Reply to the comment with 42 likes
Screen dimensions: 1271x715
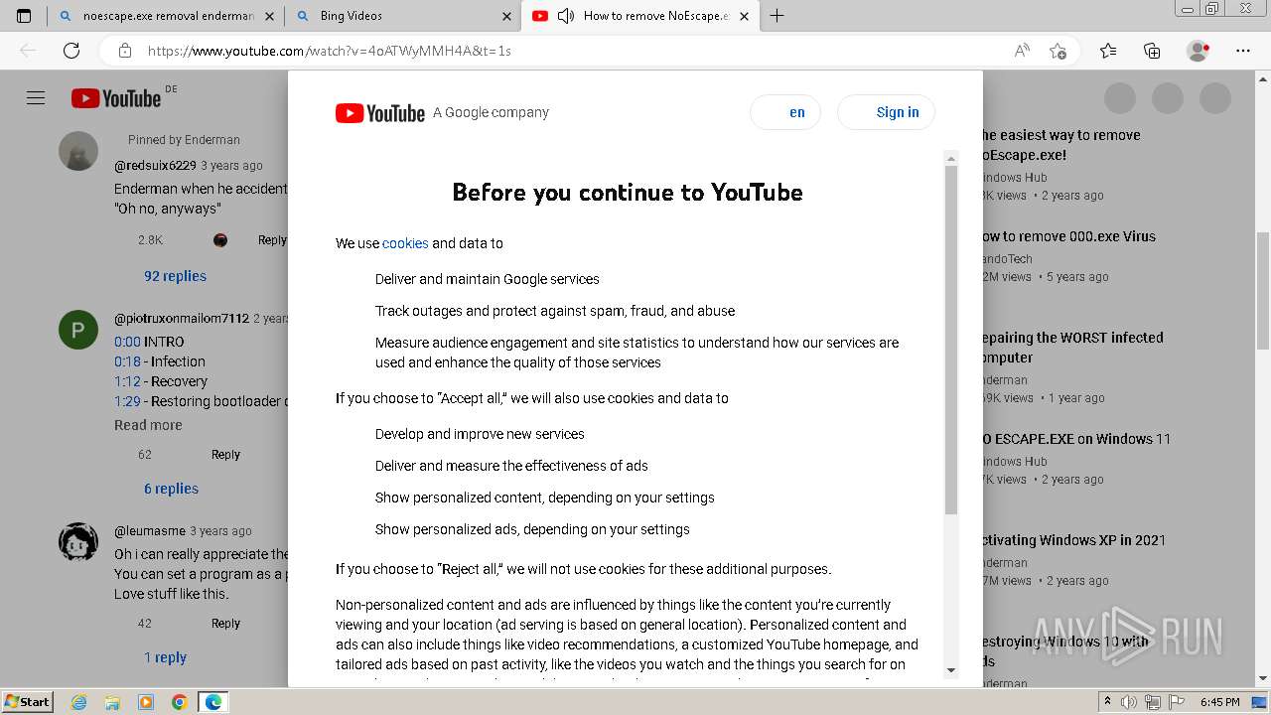click(225, 624)
